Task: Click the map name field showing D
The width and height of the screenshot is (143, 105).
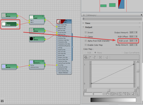Action: pyautogui.click(x=112, y=19)
